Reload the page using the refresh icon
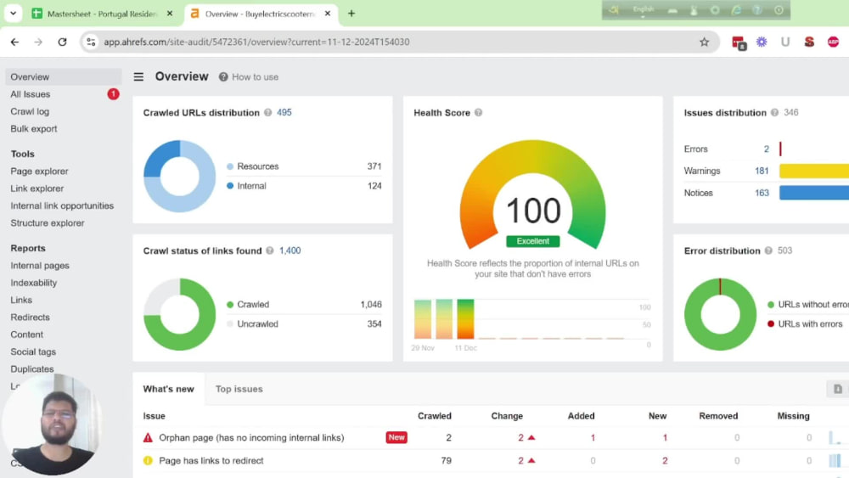The height and width of the screenshot is (478, 849). click(62, 42)
